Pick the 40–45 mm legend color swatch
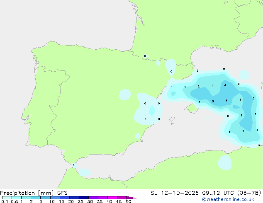 [112, 198]
